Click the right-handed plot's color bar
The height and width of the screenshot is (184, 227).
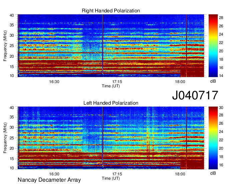click(x=213, y=46)
